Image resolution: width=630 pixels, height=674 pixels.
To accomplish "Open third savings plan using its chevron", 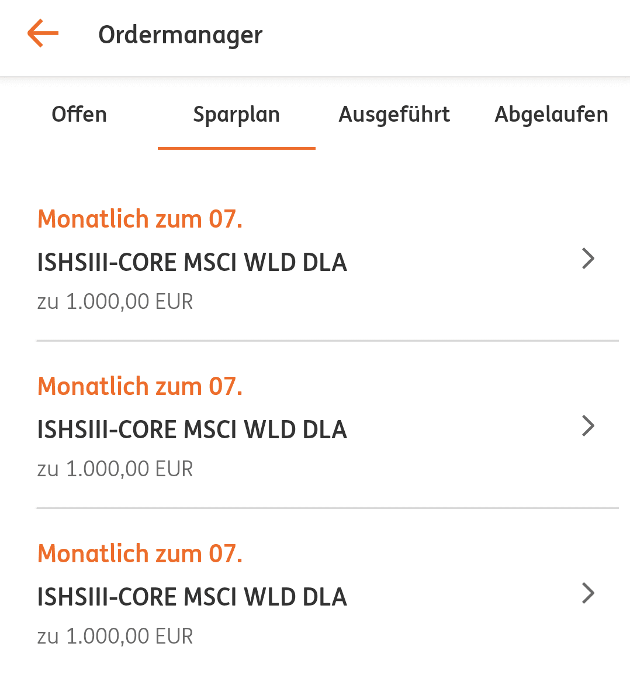I will (588, 593).
